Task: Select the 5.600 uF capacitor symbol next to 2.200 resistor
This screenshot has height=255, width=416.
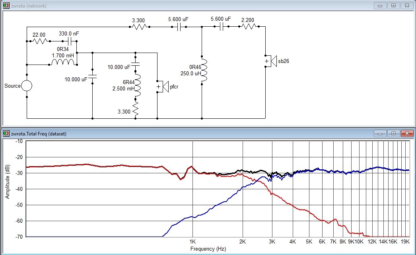Action: pos(221,27)
